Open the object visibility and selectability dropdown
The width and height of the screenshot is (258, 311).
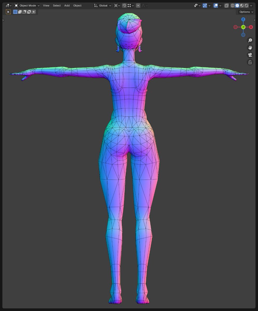pos(197,5)
